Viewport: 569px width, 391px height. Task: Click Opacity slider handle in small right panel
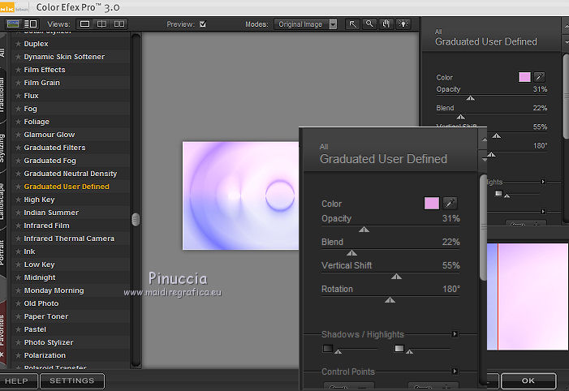point(470,98)
